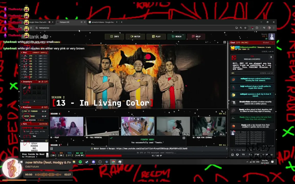
Task: Toggle TTS ON in the bottom bar
Action: [53, 154]
